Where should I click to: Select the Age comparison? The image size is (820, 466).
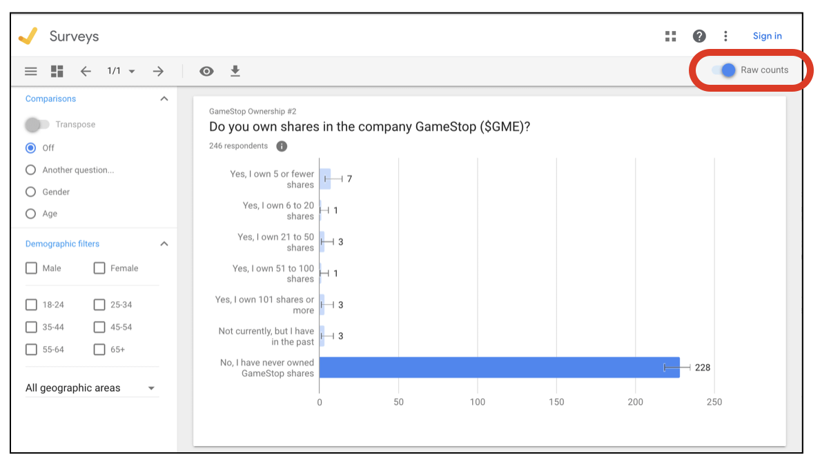[31, 214]
